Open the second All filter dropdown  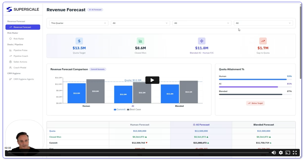tap(140, 23)
